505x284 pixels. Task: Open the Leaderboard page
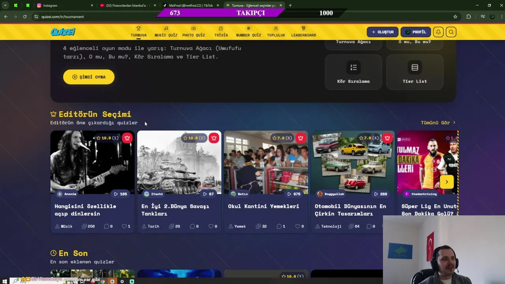point(303,32)
